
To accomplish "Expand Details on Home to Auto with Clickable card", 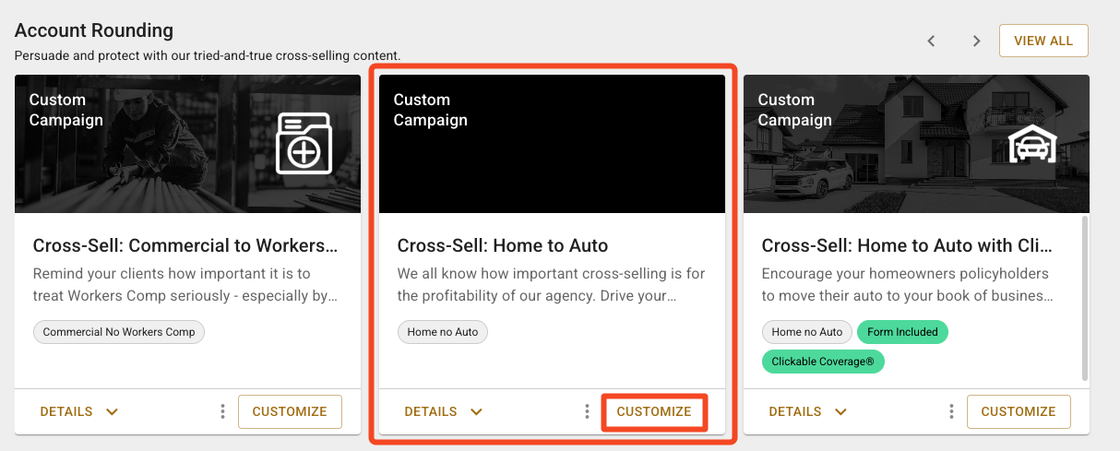I will [x=808, y=411].
